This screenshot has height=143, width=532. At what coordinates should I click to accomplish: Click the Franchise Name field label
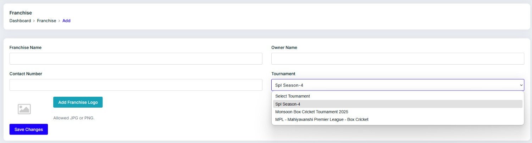click(26, 47)
